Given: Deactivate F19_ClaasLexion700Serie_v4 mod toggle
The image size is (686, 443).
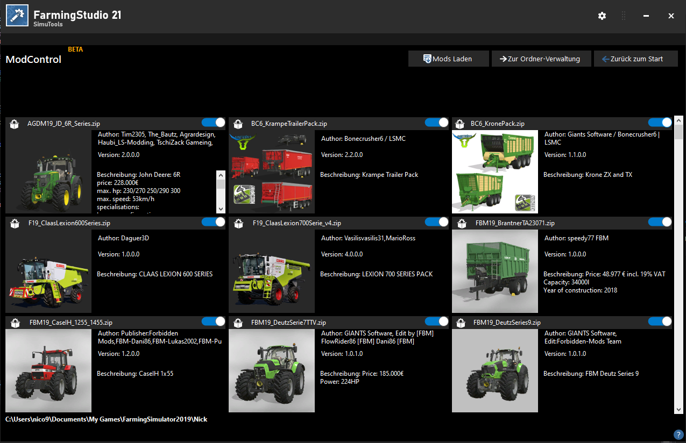Looking at the screenshot, I should pyautogui.click(x=437, y=222).
